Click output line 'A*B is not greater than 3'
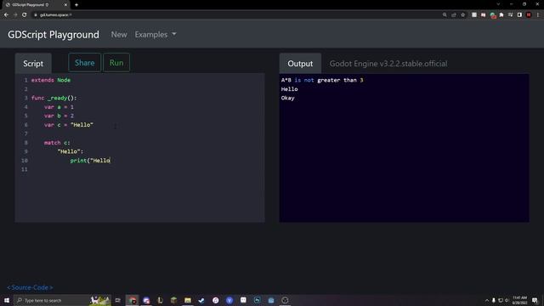Viewport: 544px width, 306px height. pyautogui.click(x=322, y=80)
